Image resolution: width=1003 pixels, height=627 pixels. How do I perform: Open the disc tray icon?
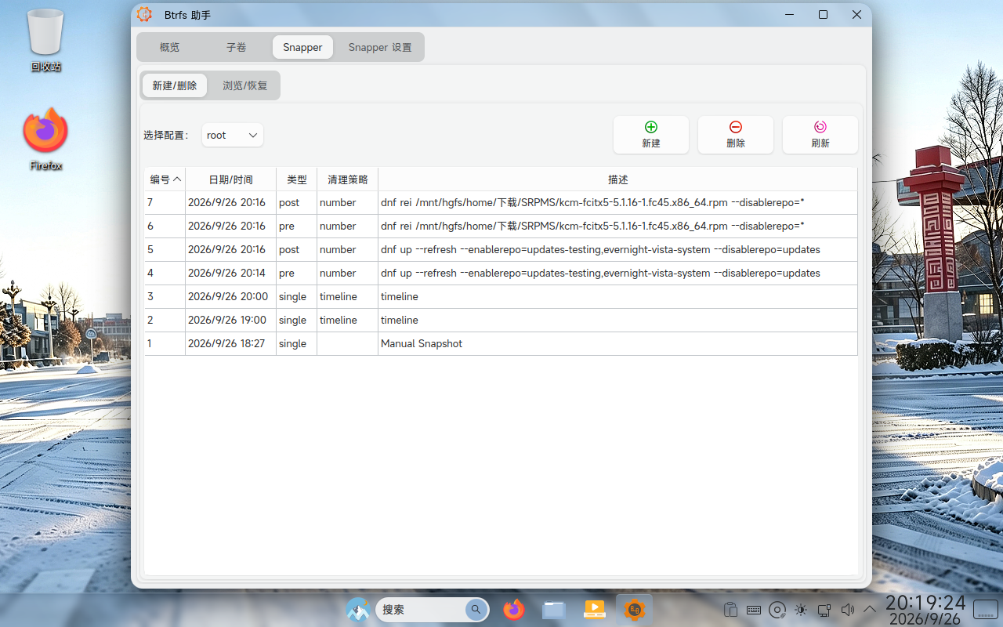pos(777,610)
